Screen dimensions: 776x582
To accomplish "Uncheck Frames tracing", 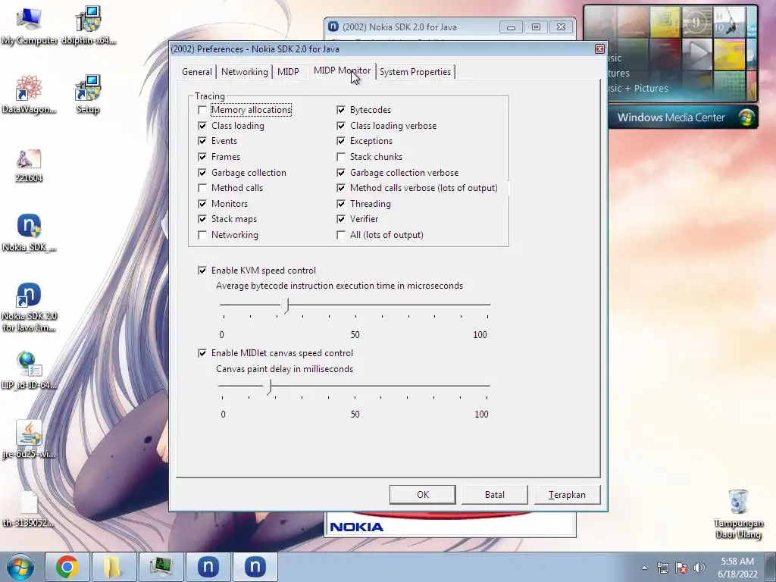I will (202, 157).
